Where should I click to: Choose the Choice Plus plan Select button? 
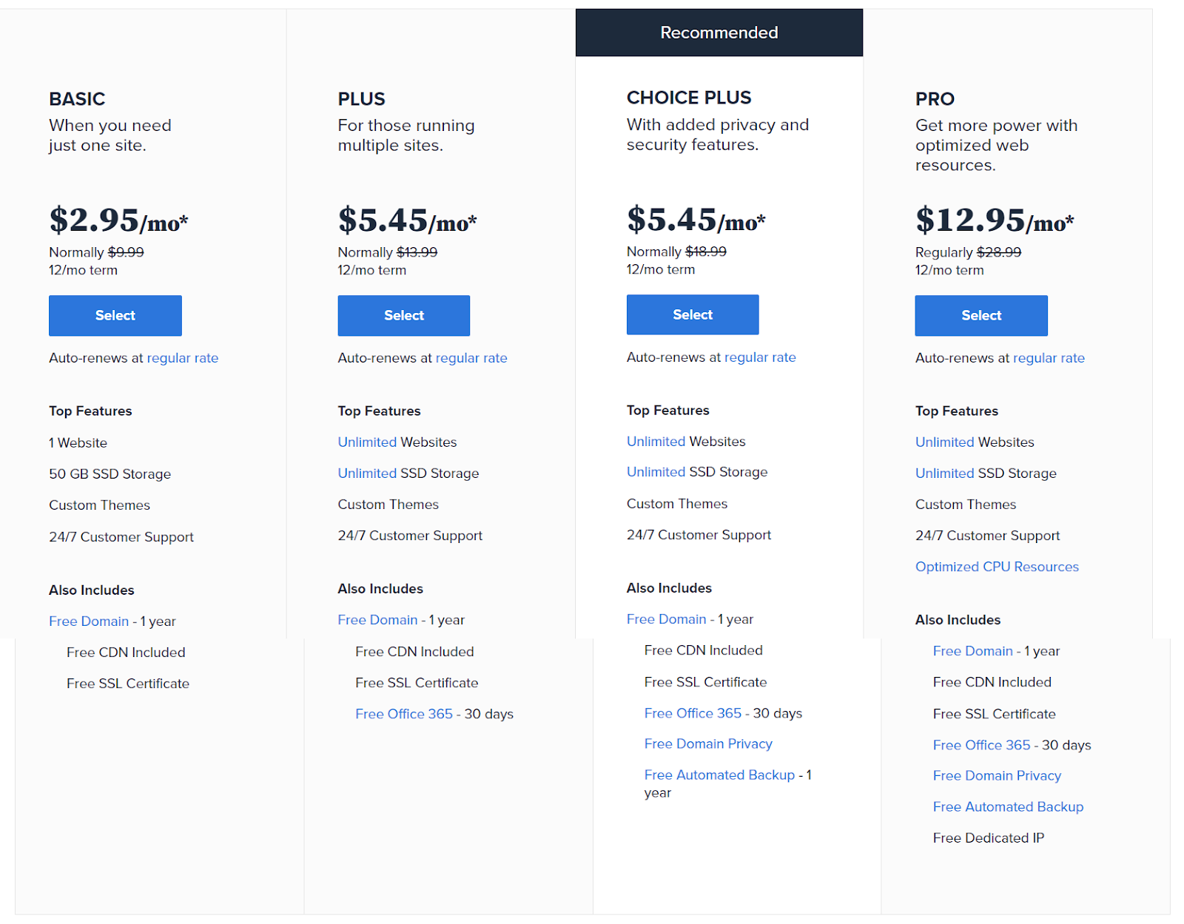tap(693, 314)
